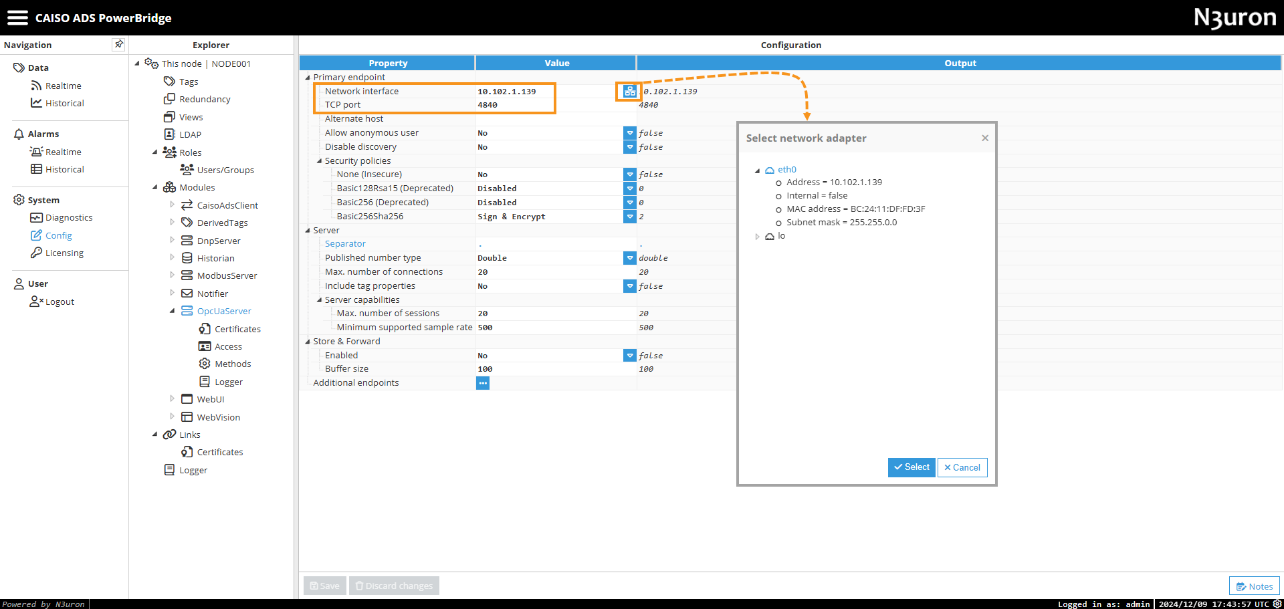The width and height of the screenshot is (1284, 609).
Task: Select Users/Groups icon
Action: pos(187,170)
